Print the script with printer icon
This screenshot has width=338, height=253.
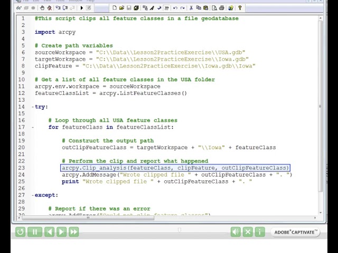pyautogui.click(x=222, y=8)
